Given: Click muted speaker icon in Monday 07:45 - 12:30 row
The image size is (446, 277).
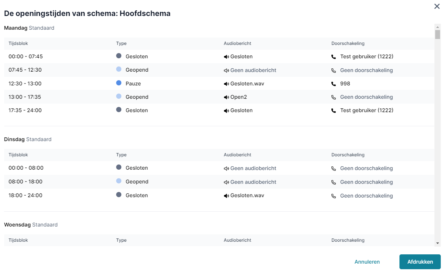Looking at the screenshot, I should (226, 71).
